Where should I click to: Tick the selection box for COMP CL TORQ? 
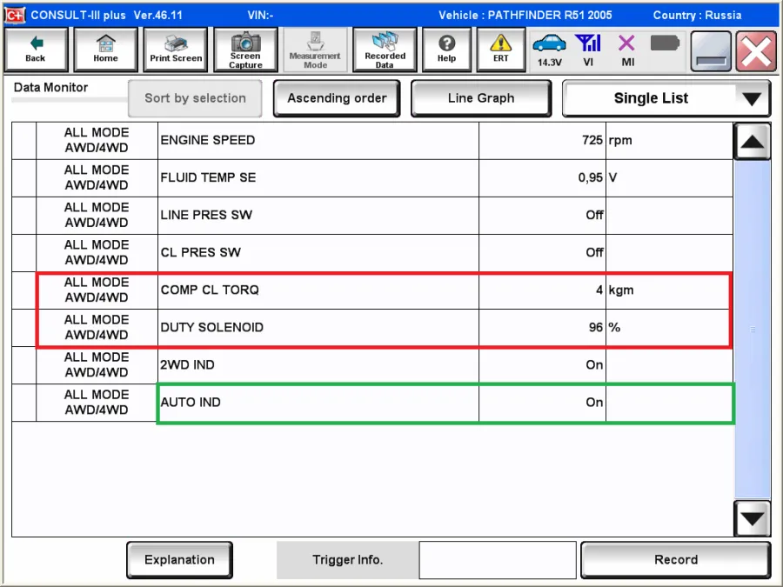click(x=24, y=290)
